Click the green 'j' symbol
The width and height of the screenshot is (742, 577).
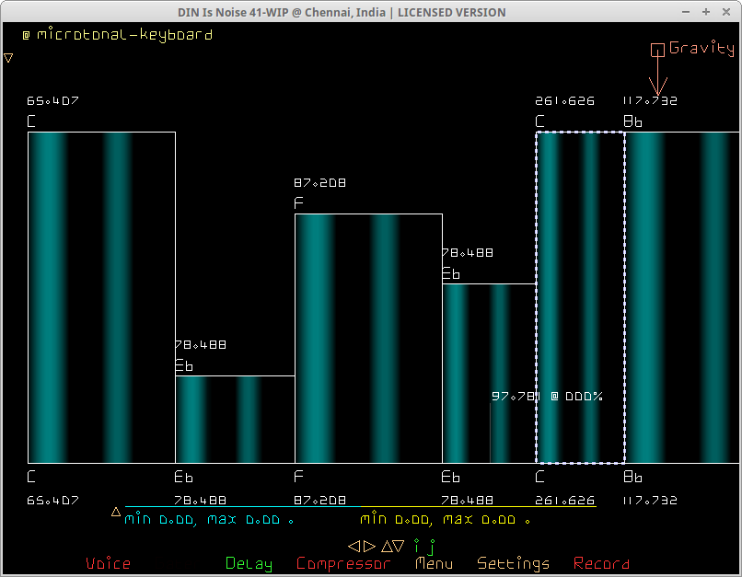pyautogui.click(x=430, y=546)
